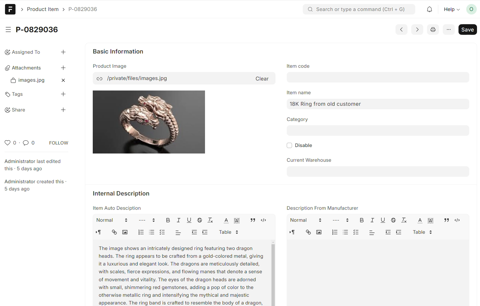Screen dimensions: 480x306
Task: Click ordered list icon in Item Auto Description
Action: coord(141,232)
